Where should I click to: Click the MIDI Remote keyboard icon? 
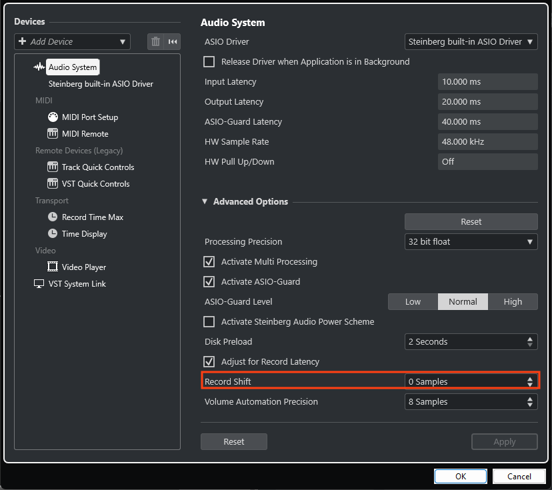tap(53, 134)
